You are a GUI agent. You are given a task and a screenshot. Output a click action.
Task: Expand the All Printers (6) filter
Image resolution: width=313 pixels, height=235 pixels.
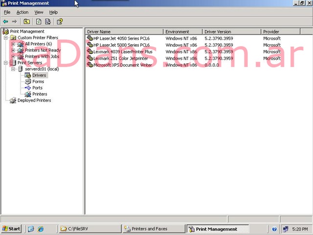[x=13, y=44]
